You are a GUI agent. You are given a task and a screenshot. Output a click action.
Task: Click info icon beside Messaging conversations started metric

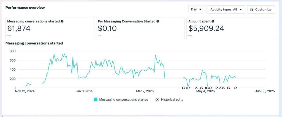62,21
